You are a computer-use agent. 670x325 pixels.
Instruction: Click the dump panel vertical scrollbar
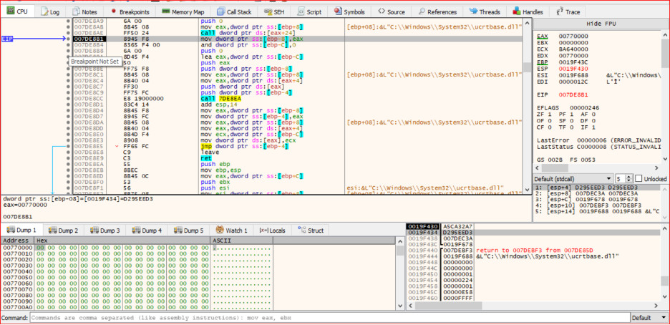coord(400,273)
